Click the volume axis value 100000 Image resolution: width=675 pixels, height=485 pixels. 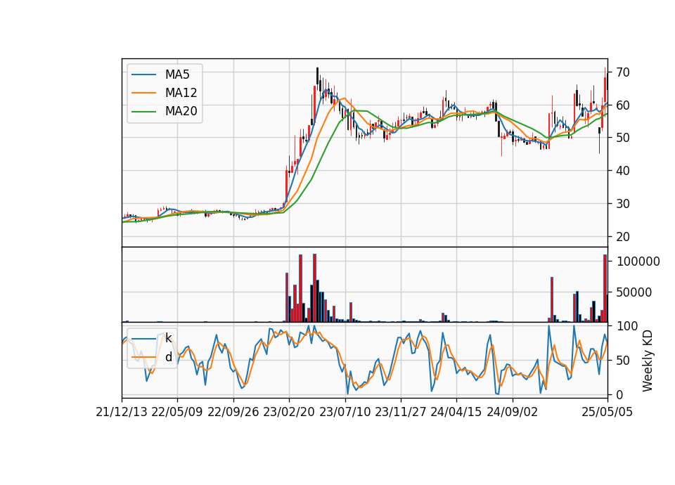click(x=638, y=261)
